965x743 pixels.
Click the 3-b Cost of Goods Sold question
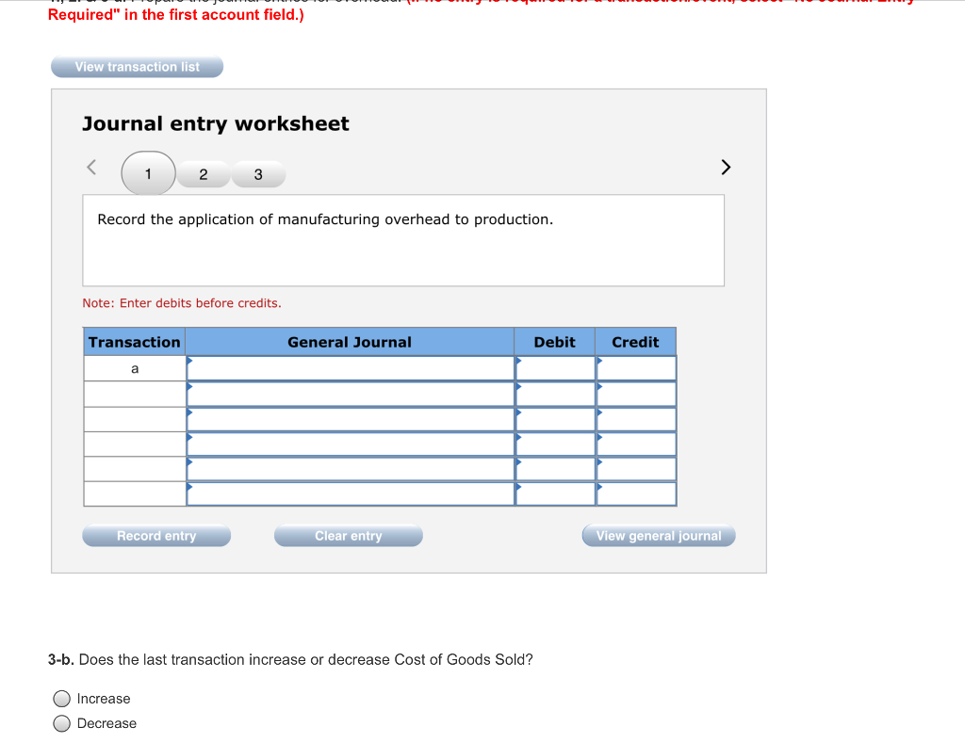(x=290, y=659)
